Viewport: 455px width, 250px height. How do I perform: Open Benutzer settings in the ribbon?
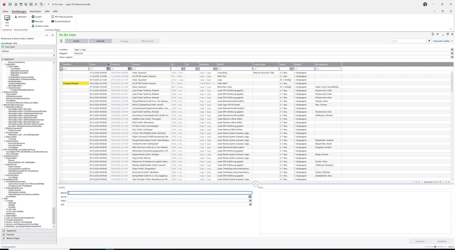click(x=38, y=22)
